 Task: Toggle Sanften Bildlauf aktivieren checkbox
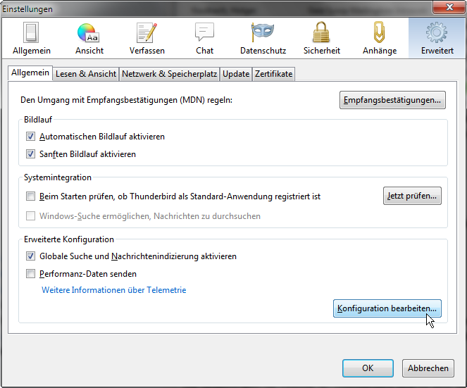point(30,154)
